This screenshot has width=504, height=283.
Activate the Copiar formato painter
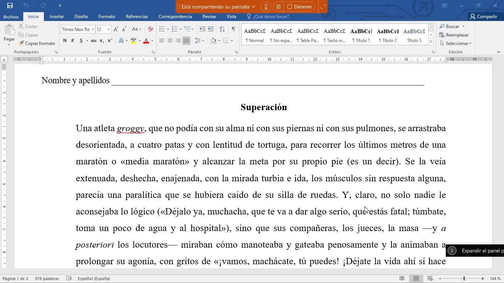[37, 43]
